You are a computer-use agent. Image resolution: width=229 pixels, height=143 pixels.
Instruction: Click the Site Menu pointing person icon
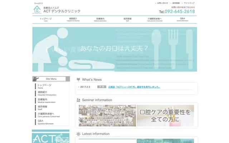click(x=36, y=79)
